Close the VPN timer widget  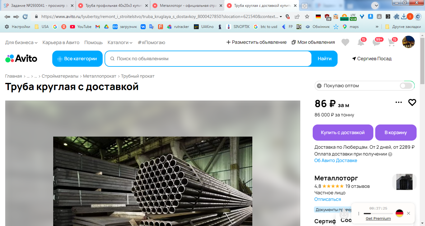[409, 213]
